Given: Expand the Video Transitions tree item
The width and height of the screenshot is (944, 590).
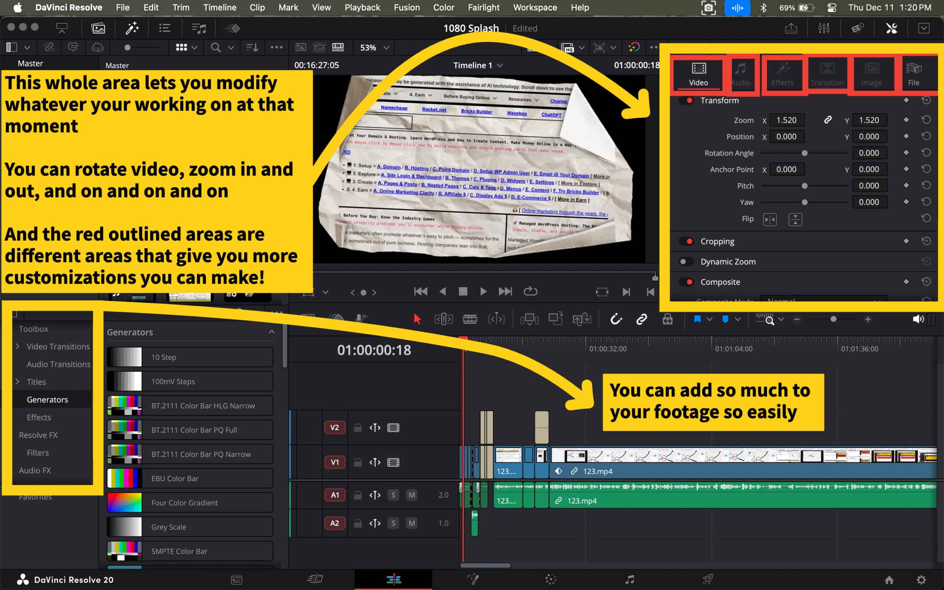Looking at the screenshot, I should click(x=18, y=347).
